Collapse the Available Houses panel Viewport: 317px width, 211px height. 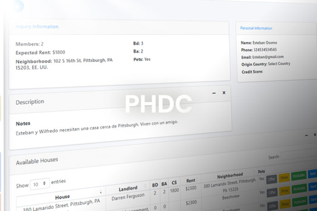point(306,135)
